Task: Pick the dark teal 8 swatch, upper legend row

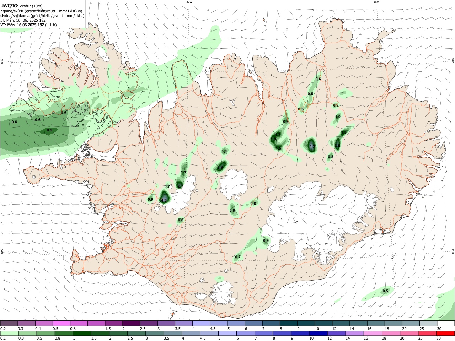Action: [x=289, y=324]
